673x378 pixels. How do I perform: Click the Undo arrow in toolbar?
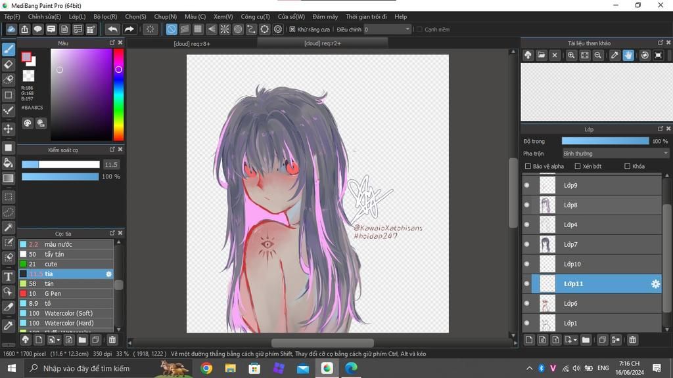click(112, 29)
